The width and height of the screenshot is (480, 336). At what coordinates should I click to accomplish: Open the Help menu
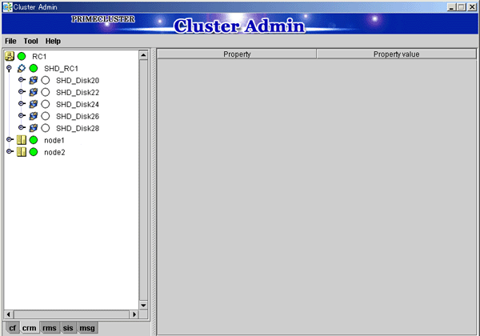(53, 41)
